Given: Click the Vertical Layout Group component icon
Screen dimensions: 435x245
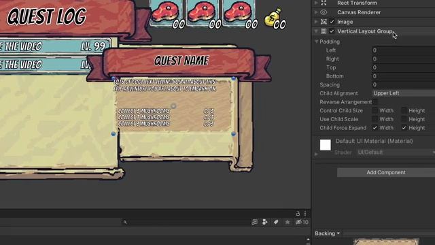Looking at the screenshot, I should point(324,31).
